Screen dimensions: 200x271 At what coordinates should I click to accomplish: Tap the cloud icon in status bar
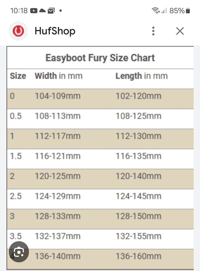pos(42,11)
